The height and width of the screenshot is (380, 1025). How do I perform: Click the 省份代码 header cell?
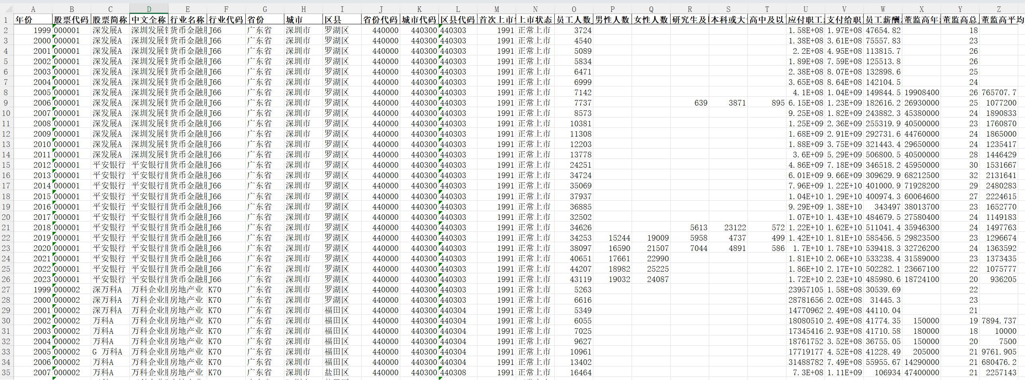[x=381, y=20]
